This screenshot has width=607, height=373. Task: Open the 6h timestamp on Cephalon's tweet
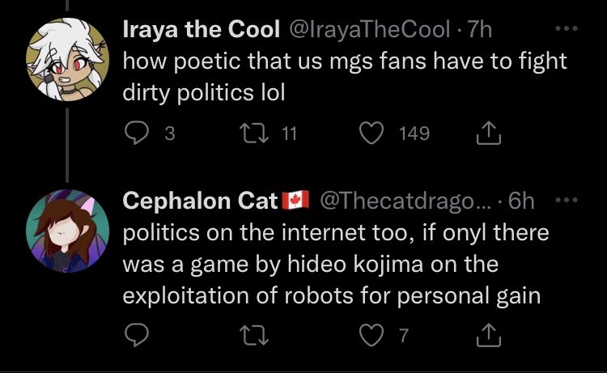coord(521,201)
